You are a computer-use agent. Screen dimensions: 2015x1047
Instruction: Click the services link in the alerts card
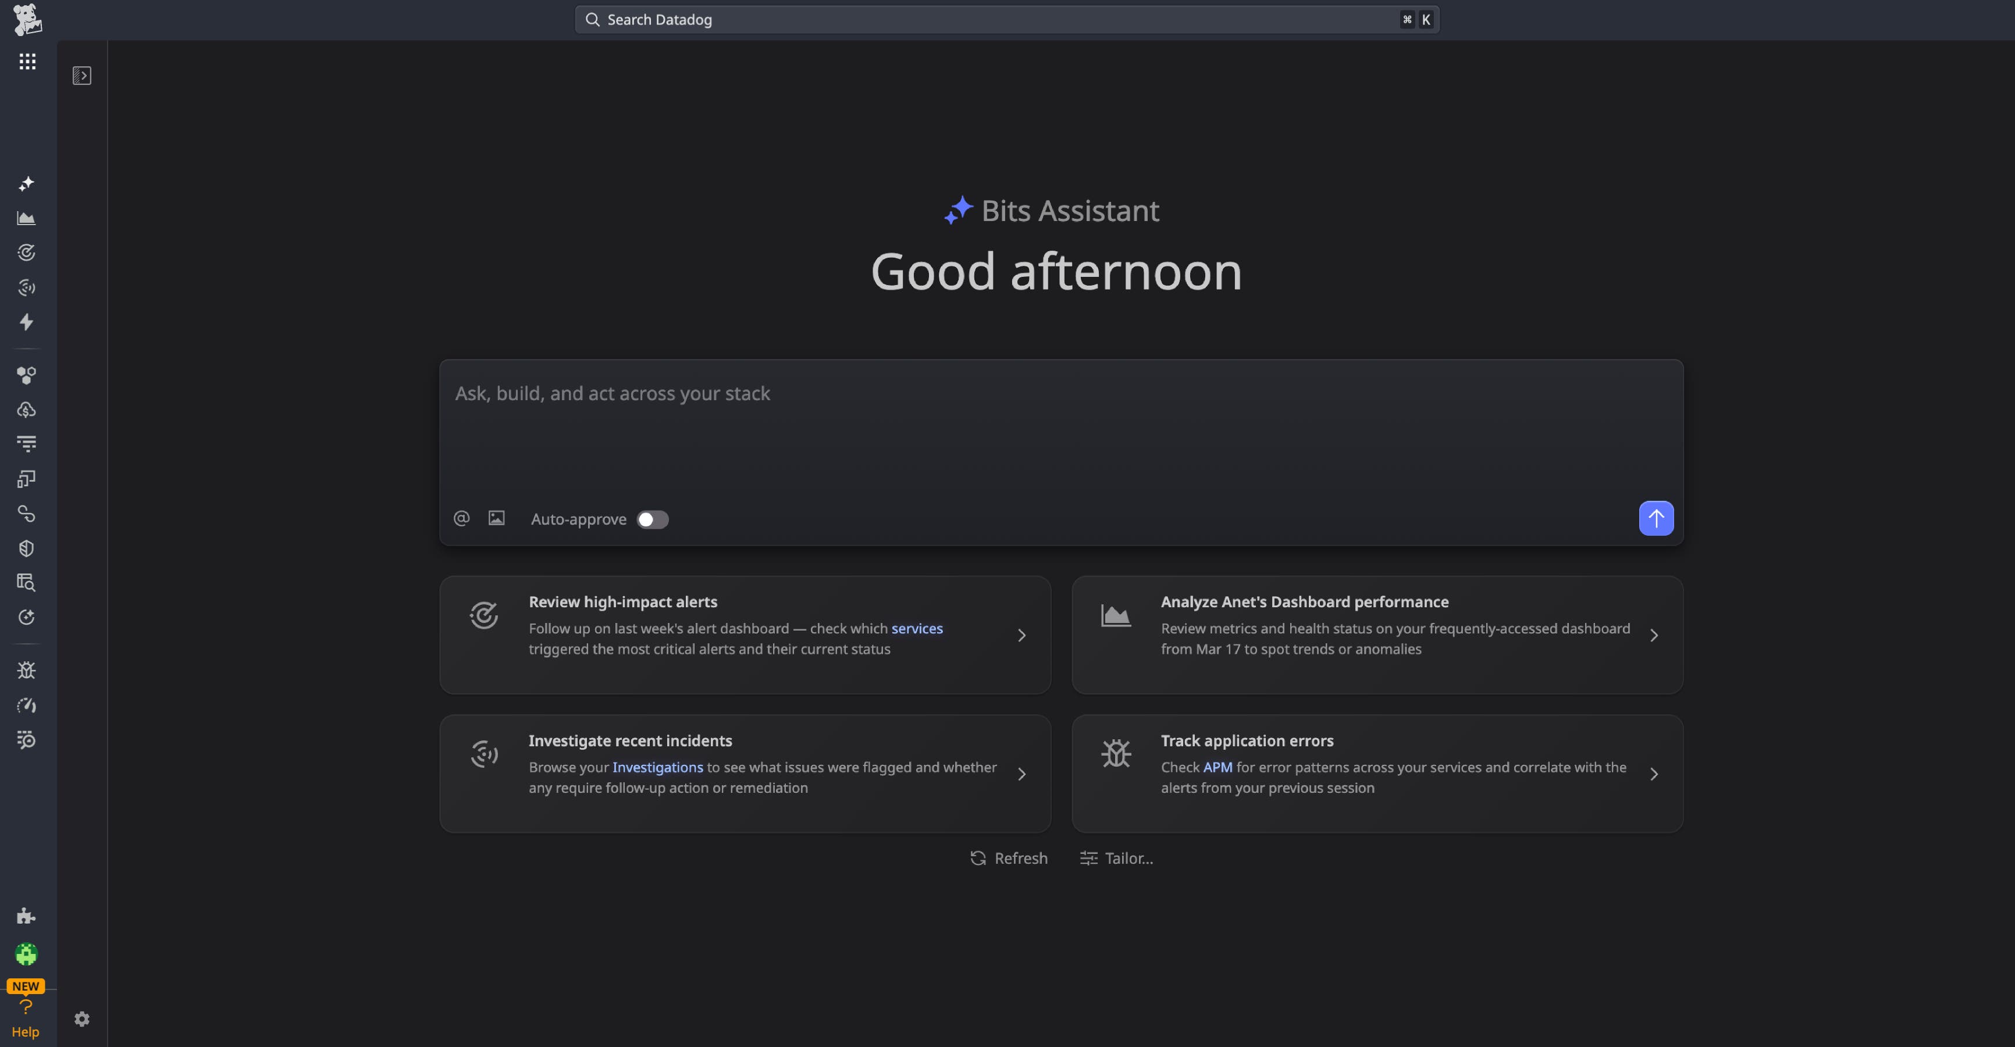[x=917, y=628]
